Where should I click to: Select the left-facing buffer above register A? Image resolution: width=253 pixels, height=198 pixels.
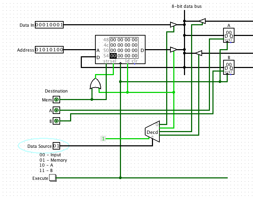coord(202,21)
